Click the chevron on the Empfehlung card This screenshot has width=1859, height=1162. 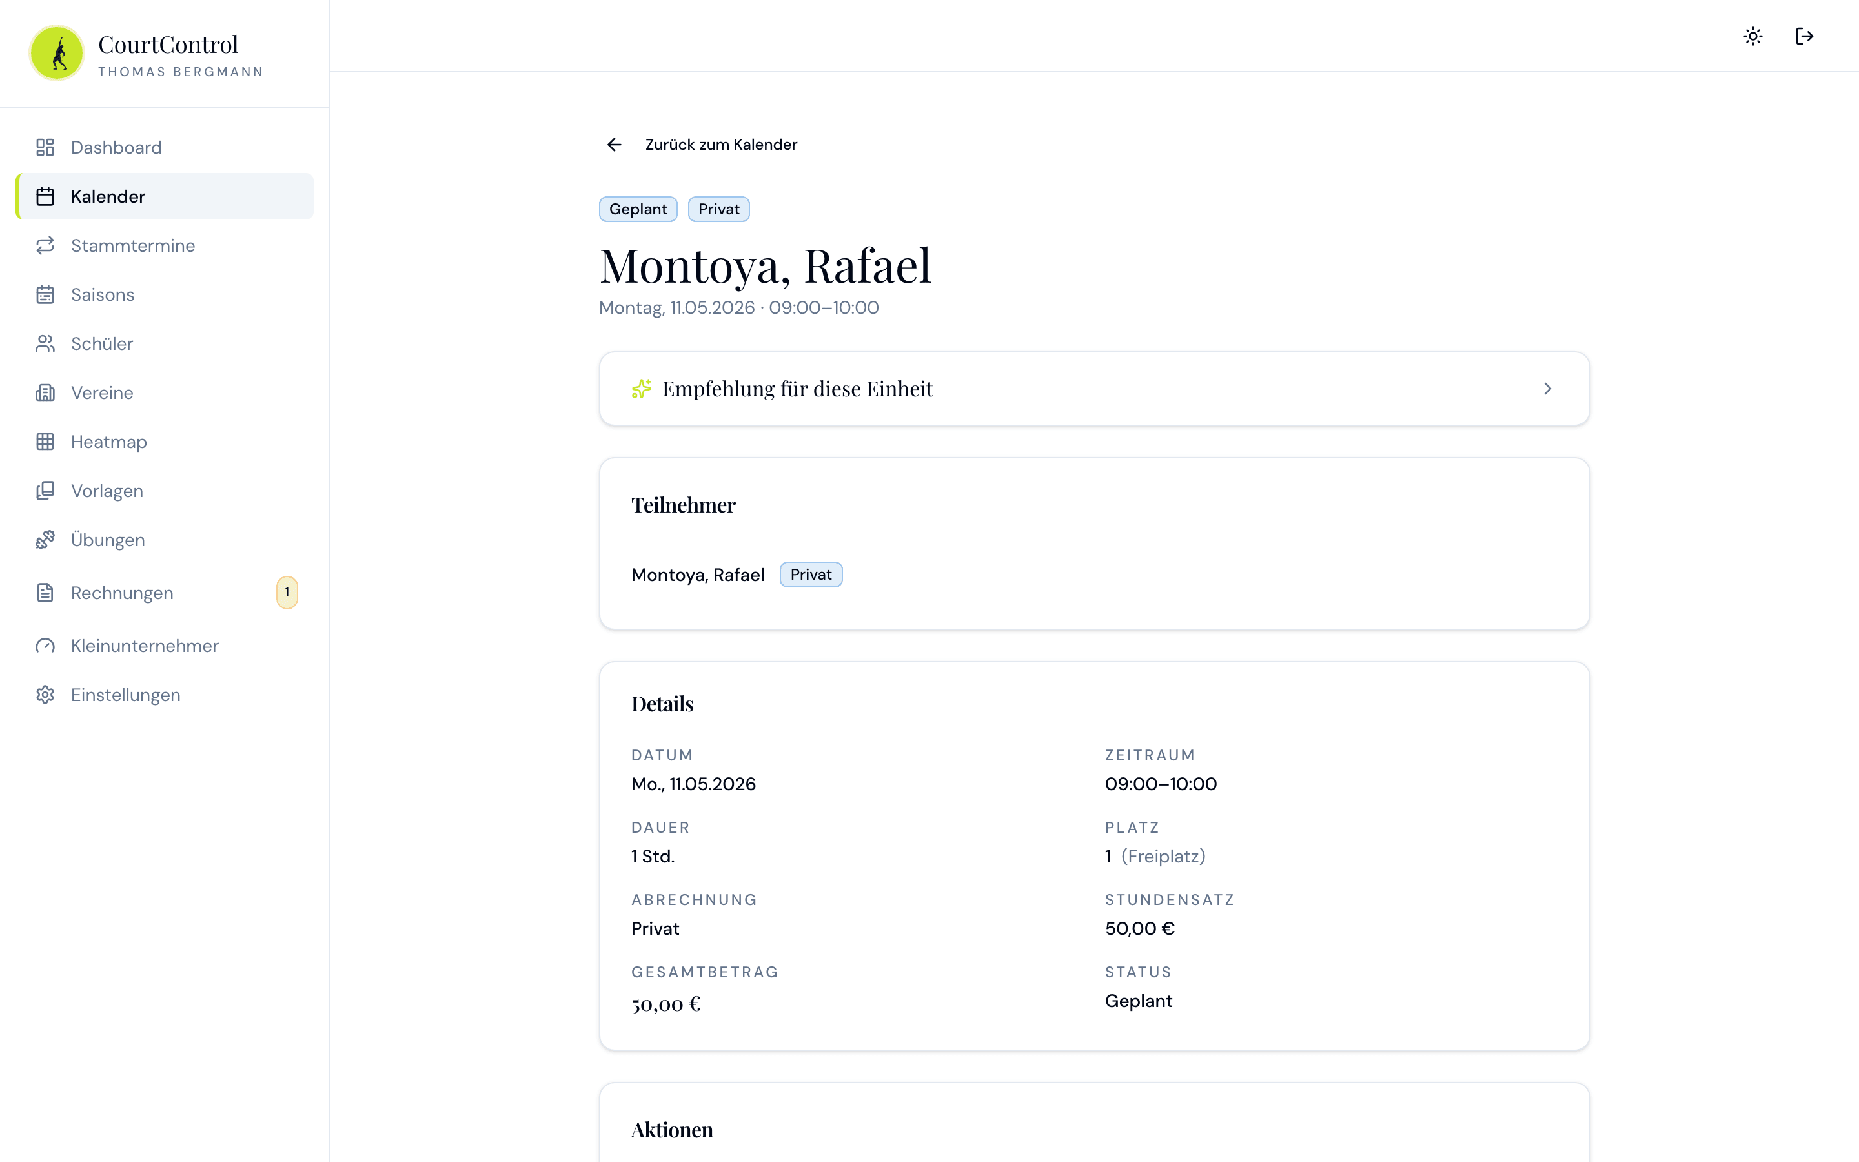1547,389
